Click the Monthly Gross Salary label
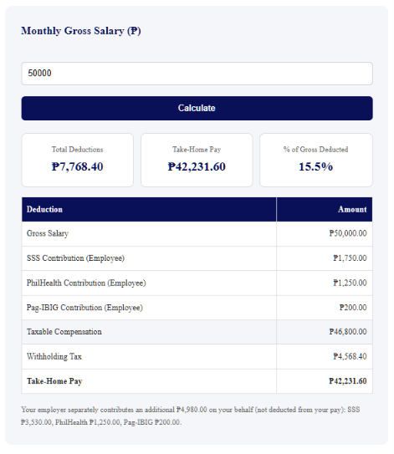Image resolution: width=394 pixels, height=454 pixels. [81, 31]
